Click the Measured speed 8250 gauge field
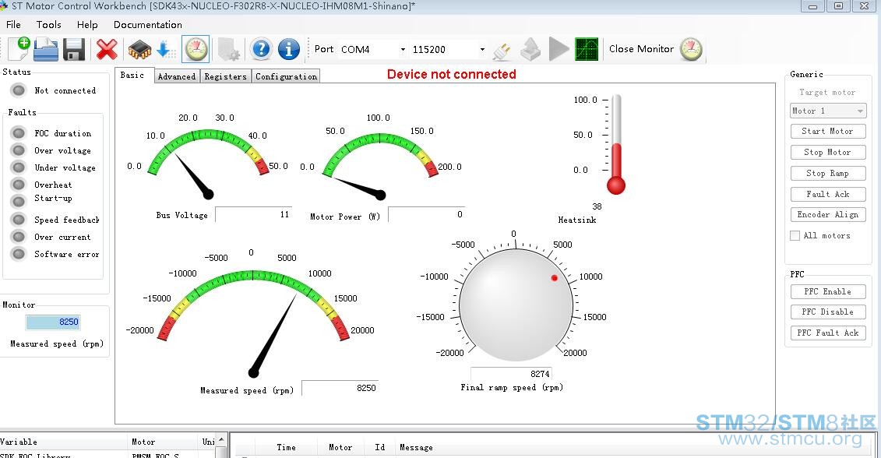The height and width of the screenshot is (458, 881). point(340,388)
